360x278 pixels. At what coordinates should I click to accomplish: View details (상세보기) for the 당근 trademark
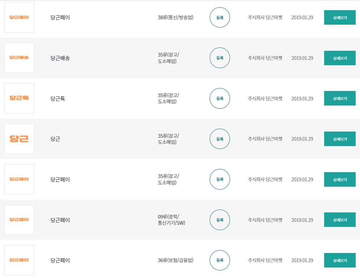coord(339,139)
